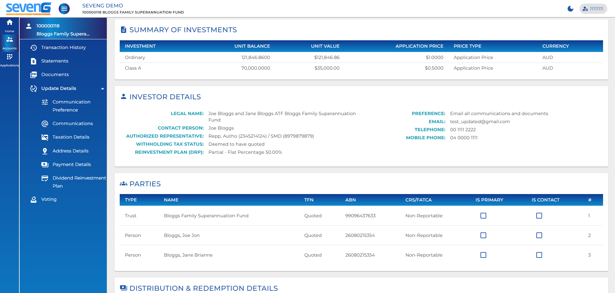Open the user account menu showing 1111111

click(x=593, y=9)
